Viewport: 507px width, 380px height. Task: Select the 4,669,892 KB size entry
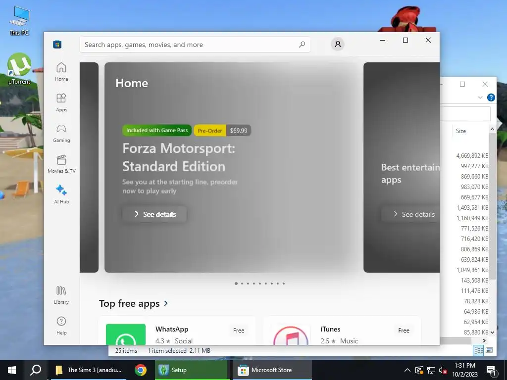[x=472, y=156]
